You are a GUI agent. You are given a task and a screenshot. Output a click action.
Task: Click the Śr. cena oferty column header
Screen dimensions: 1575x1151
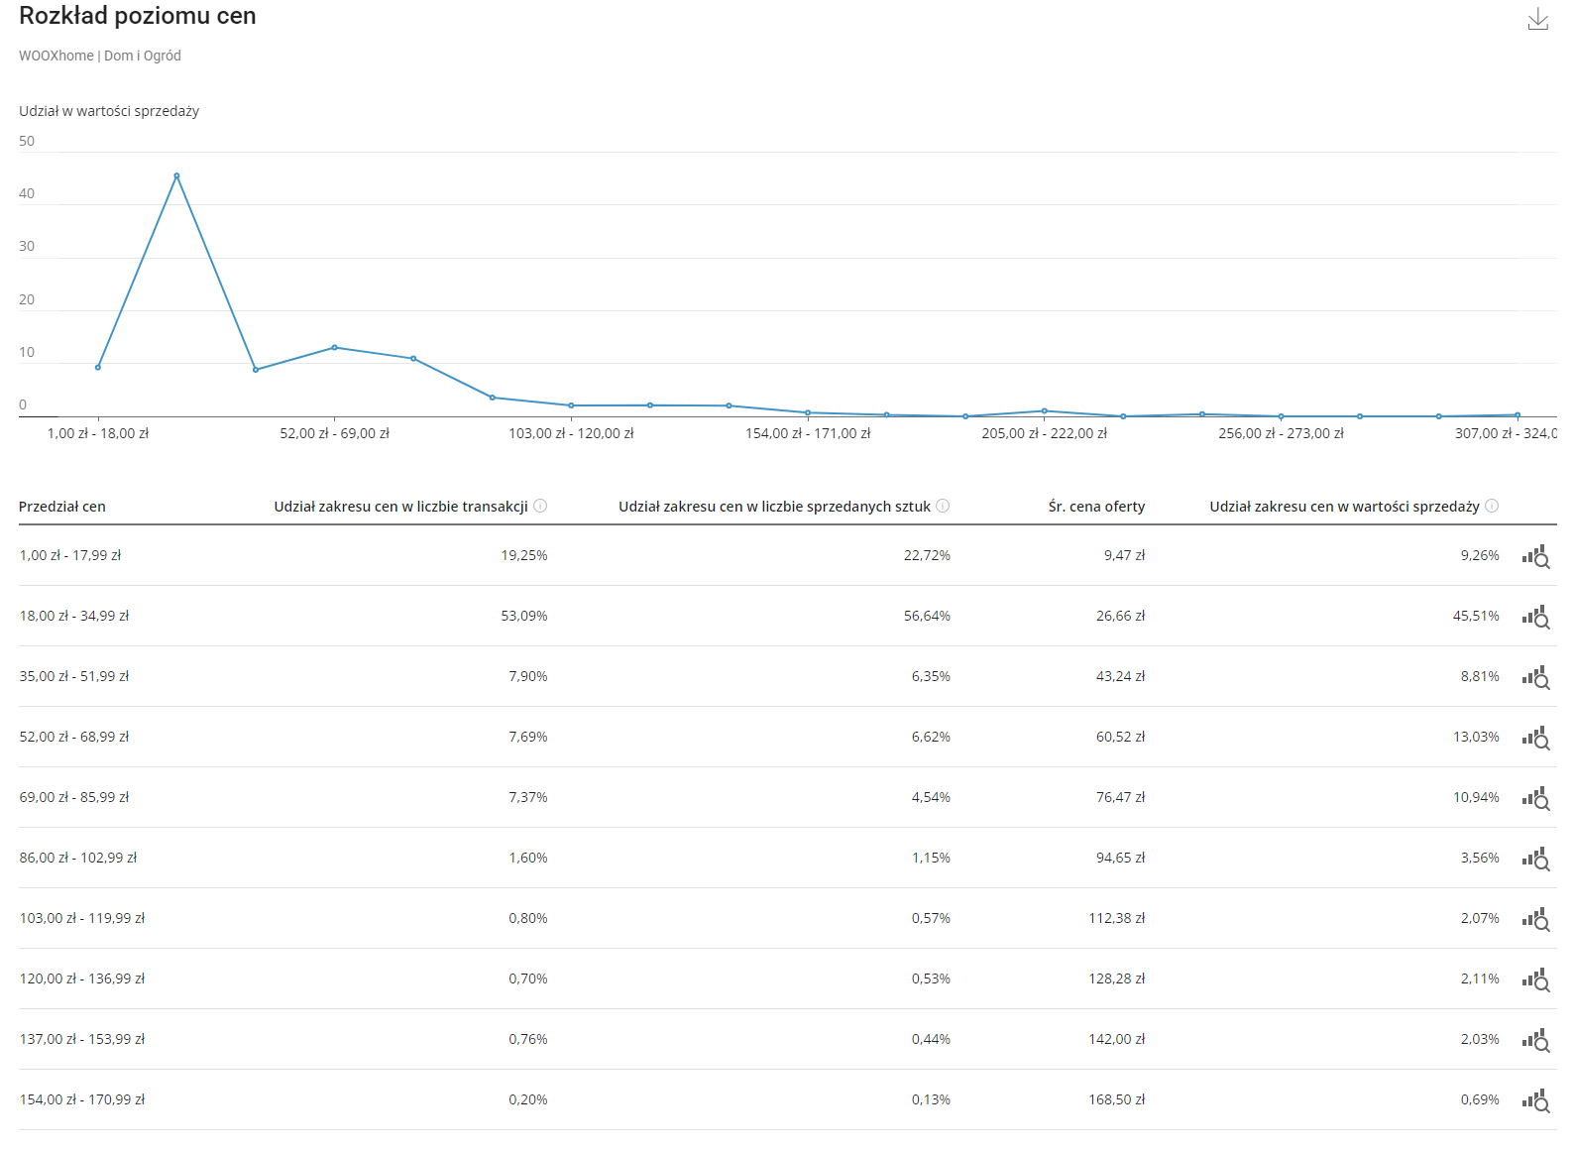click(x=1096, y=507)
